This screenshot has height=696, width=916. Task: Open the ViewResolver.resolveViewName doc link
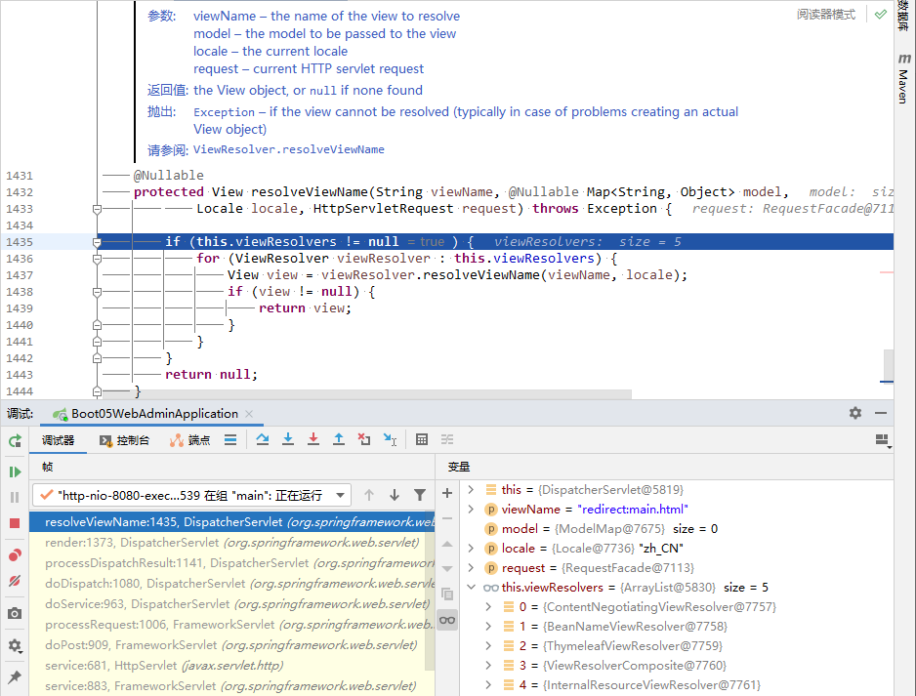point(289,149)
